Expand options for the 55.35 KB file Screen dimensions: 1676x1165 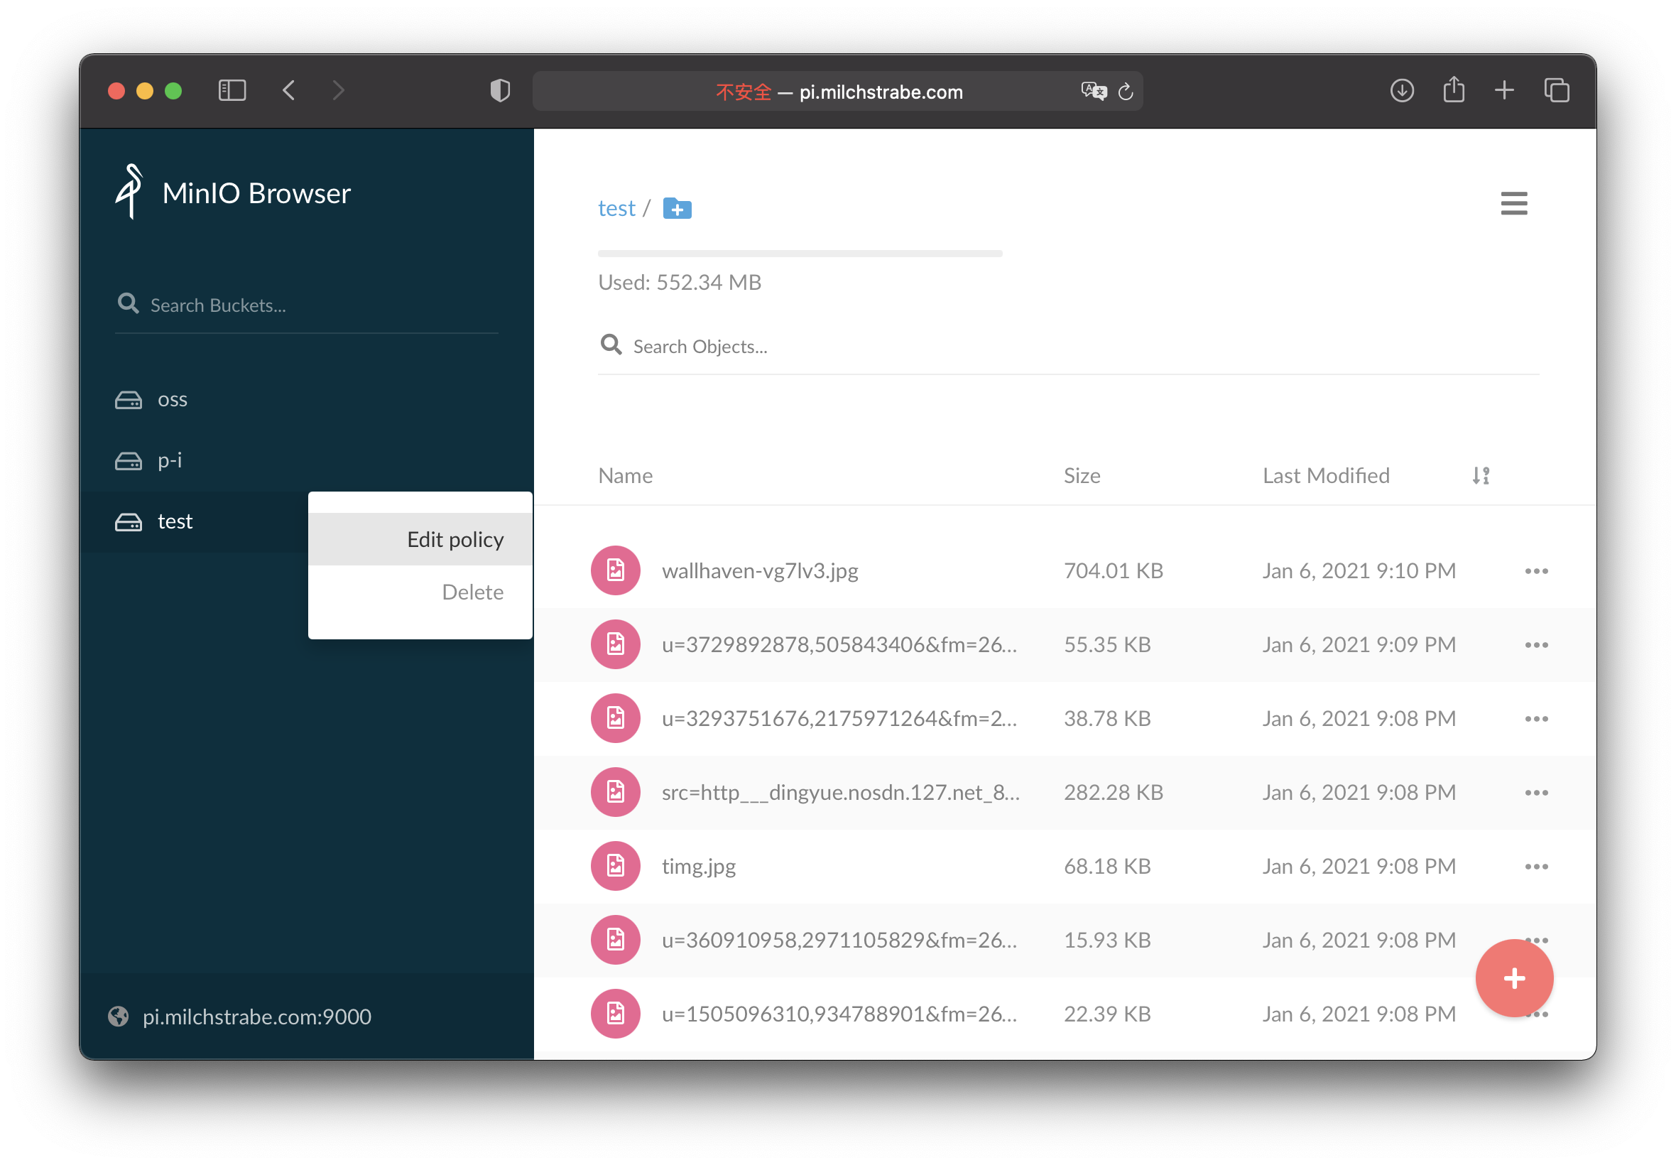[x=1536, y=644]
